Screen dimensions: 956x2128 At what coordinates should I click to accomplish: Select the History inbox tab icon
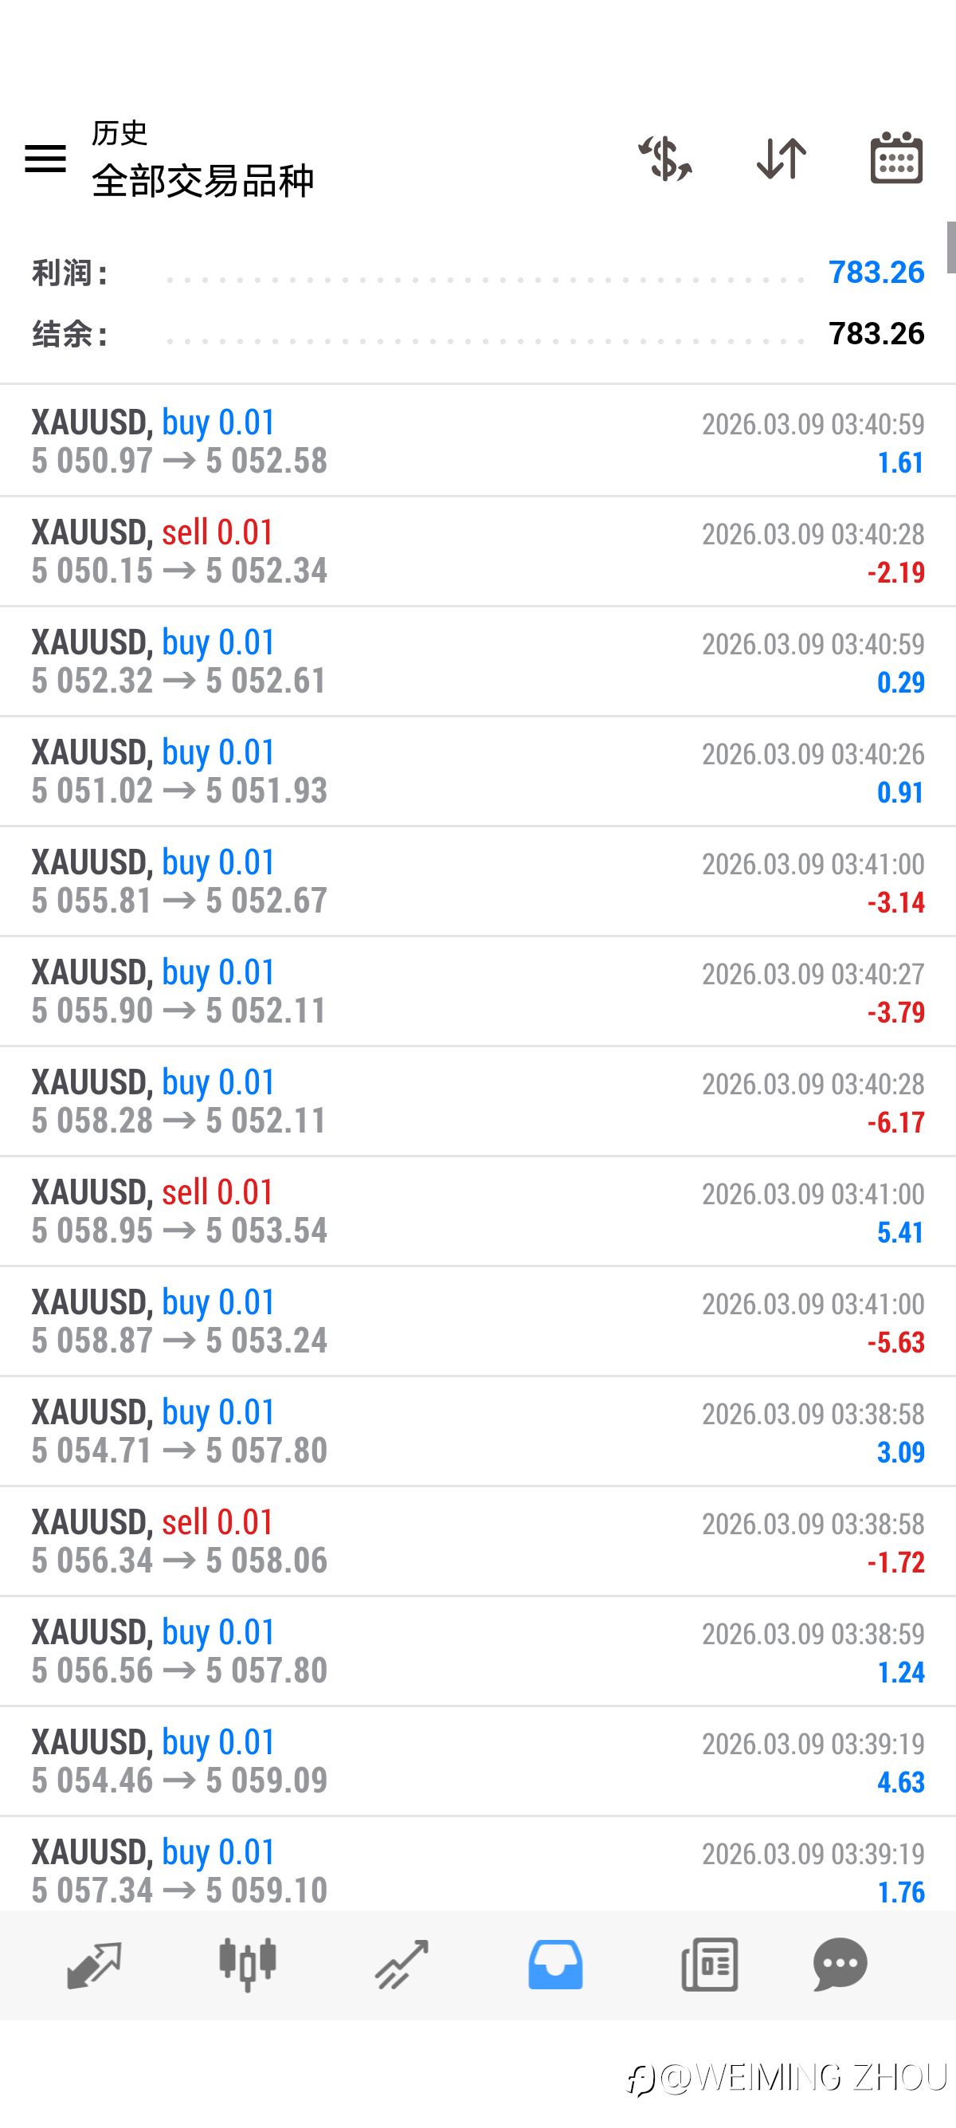coord(555,1965)
